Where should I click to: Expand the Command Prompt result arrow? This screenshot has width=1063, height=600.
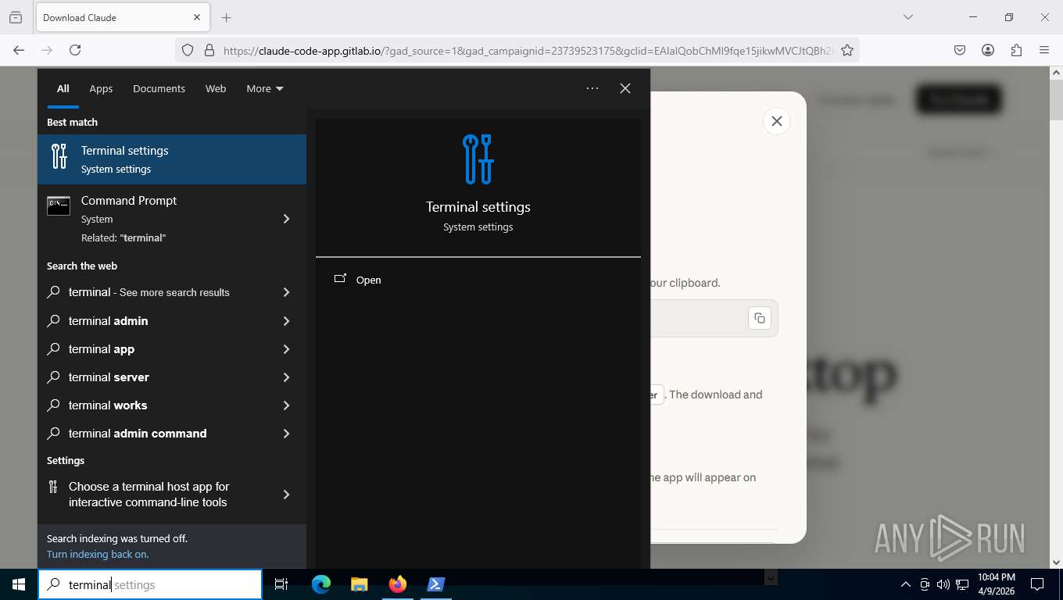click(286, 219)
